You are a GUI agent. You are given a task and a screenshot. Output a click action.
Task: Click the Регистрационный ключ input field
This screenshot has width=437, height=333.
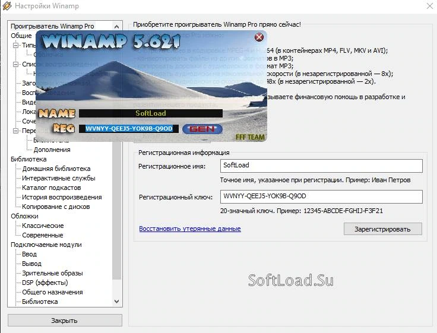tap(321, 196)
